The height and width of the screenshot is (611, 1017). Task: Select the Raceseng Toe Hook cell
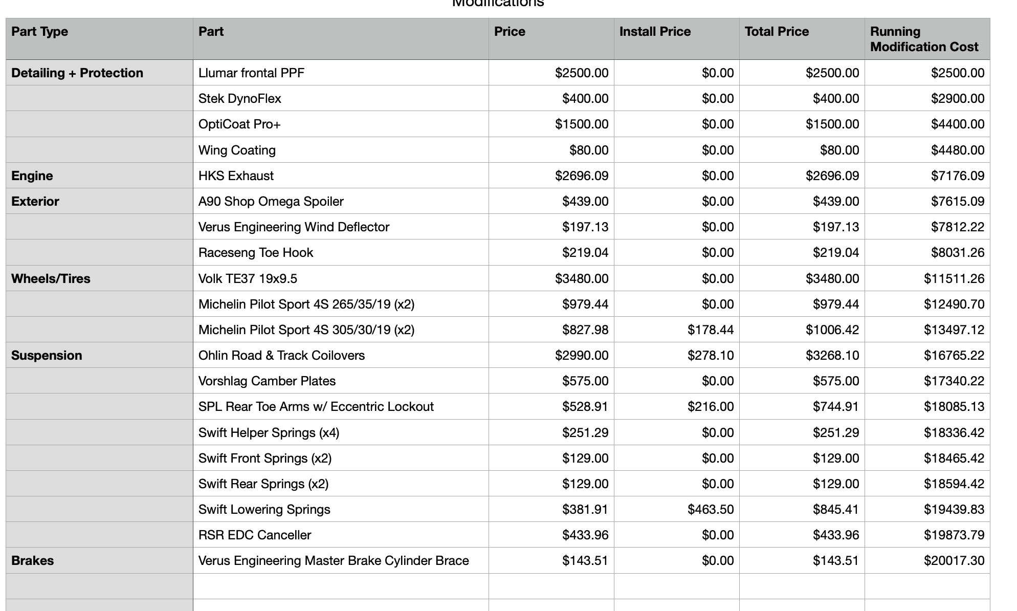tap(341, 252)
